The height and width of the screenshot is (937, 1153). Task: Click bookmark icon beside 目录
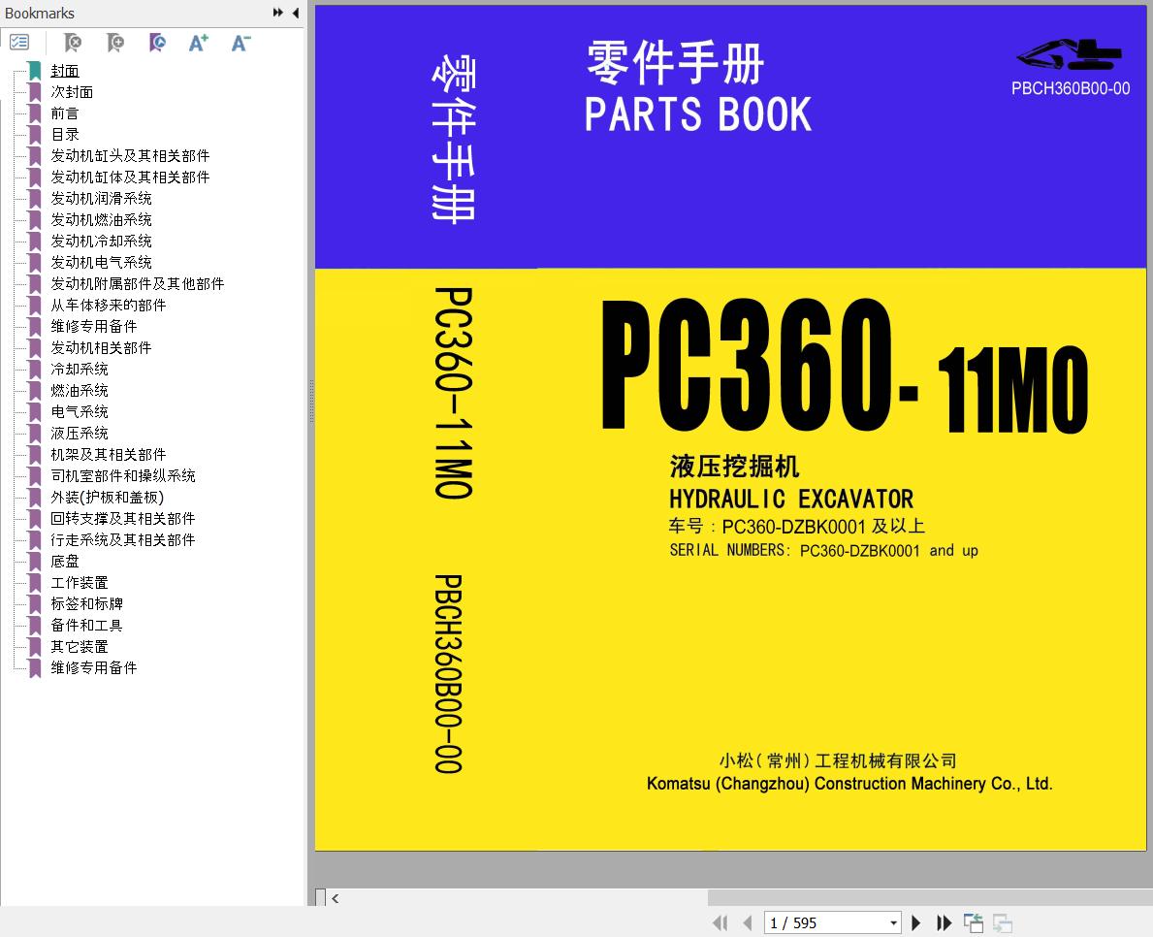click(x=35, y=136)
